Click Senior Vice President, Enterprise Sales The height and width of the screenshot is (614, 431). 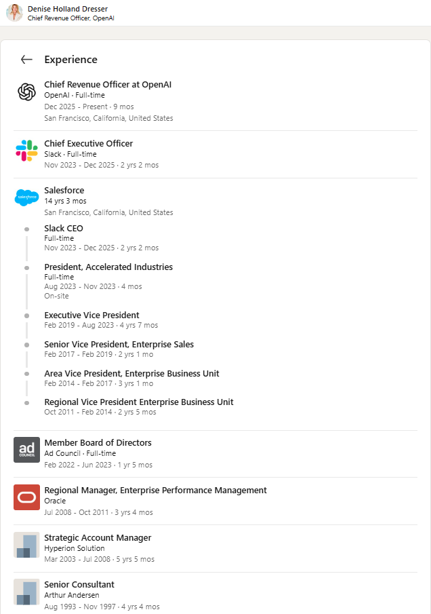[x=119, y=344]
